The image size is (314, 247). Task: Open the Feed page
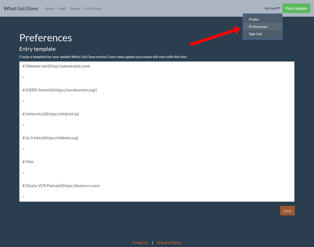tap(62, 8)
